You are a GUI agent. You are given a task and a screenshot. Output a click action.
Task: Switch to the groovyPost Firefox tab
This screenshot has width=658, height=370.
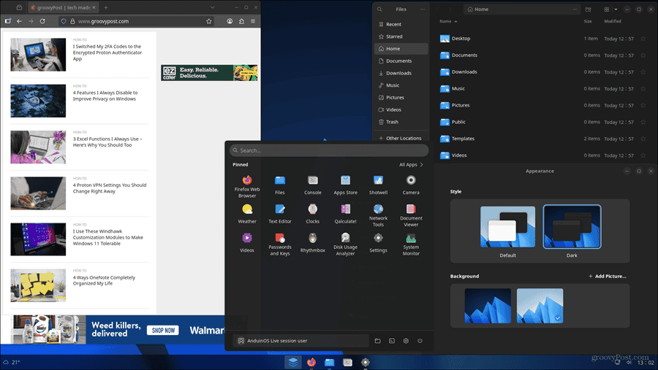tap(63, 7)
